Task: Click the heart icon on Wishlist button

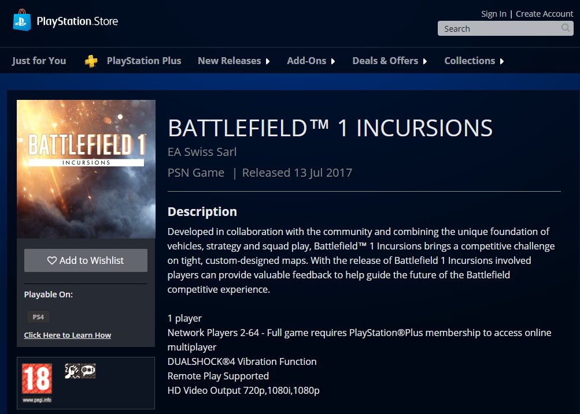Action: pyautogui.click(x=52, y=260)
